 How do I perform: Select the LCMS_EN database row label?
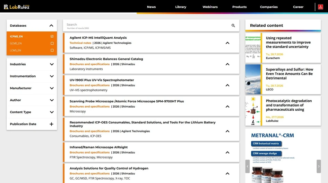coord(15,51)
